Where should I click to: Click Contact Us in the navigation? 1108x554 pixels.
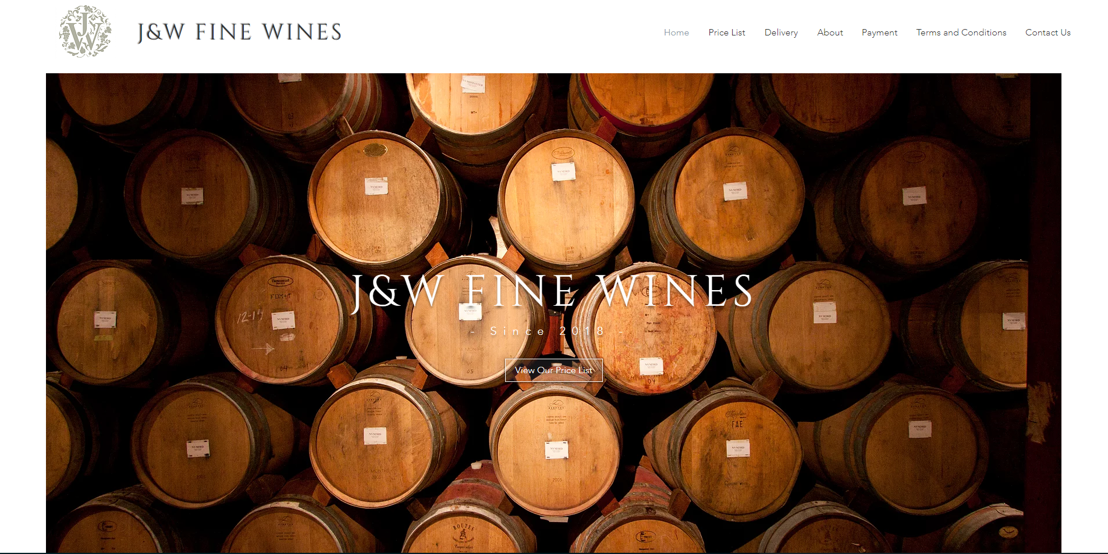tap(1047, 33)
